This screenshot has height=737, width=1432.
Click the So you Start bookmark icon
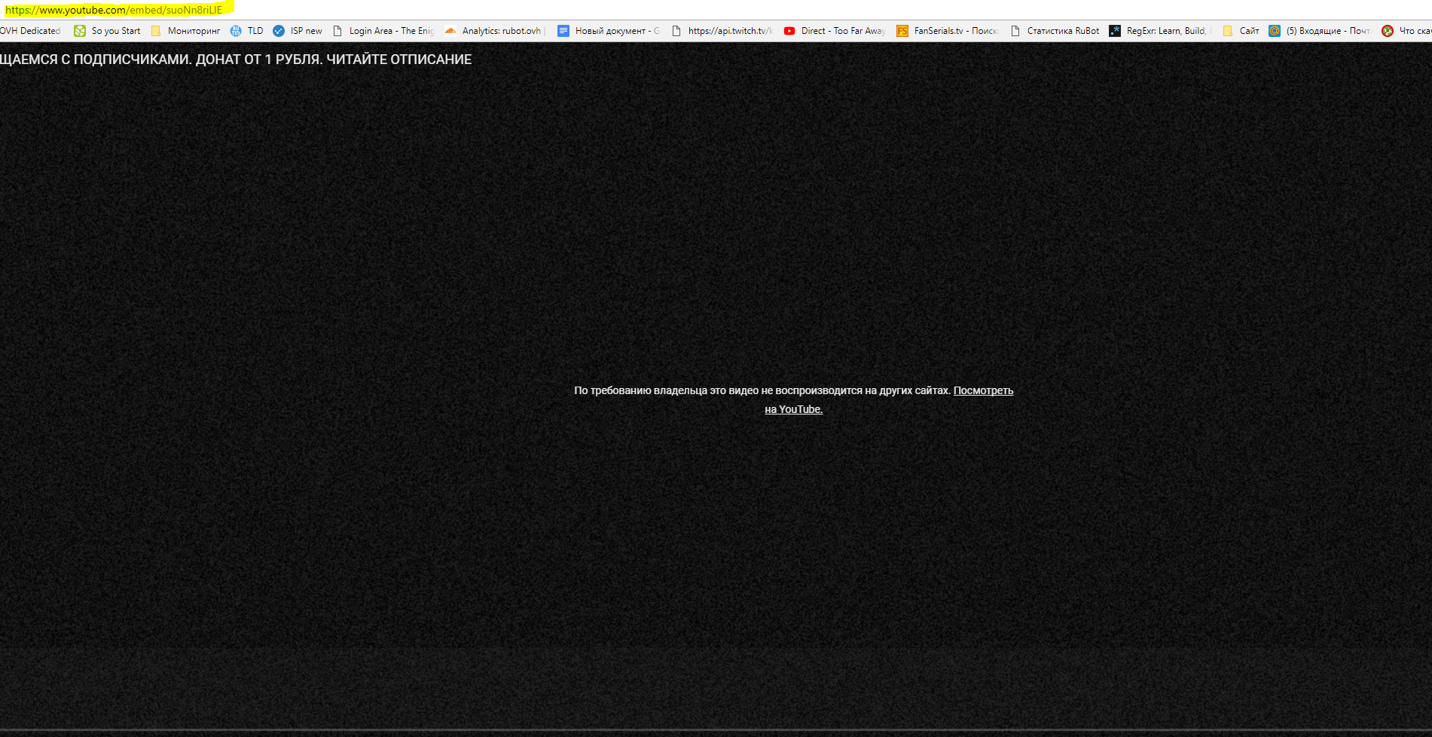tap(80, 31)
